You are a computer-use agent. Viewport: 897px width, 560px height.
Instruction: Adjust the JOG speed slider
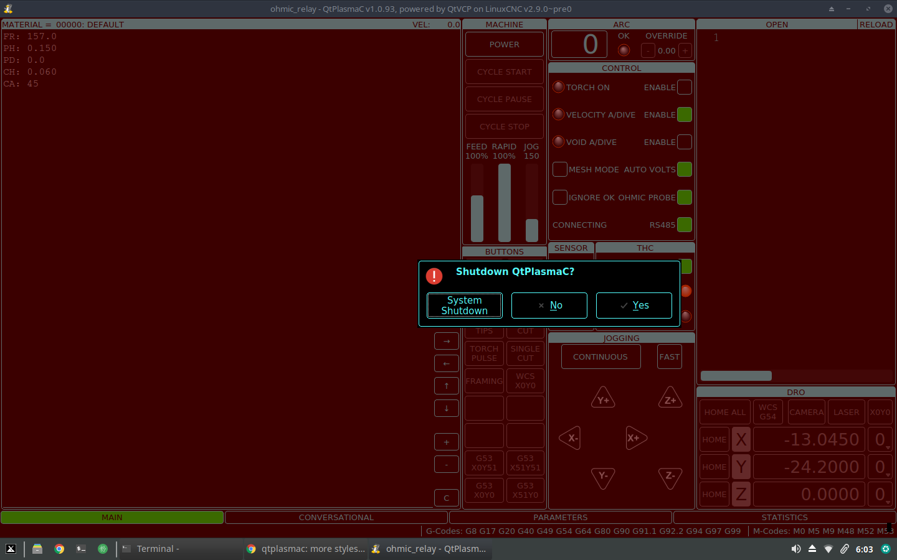pyautogui.click(x=532, y=202)
